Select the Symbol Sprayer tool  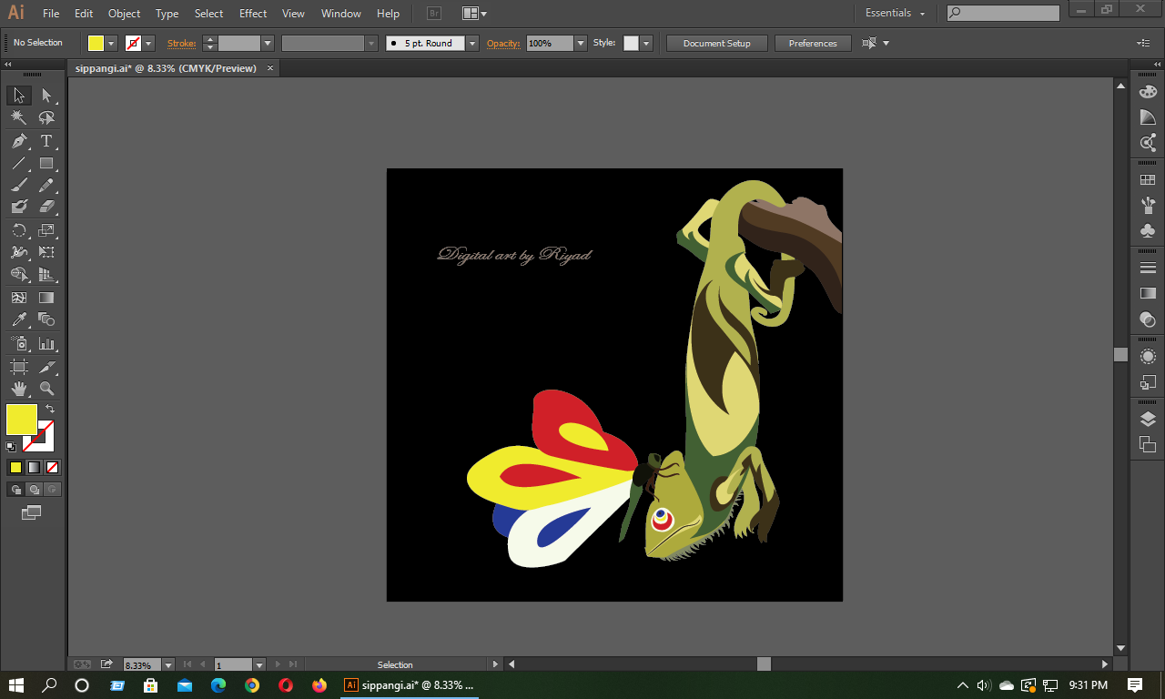click(x=19, y=344)
